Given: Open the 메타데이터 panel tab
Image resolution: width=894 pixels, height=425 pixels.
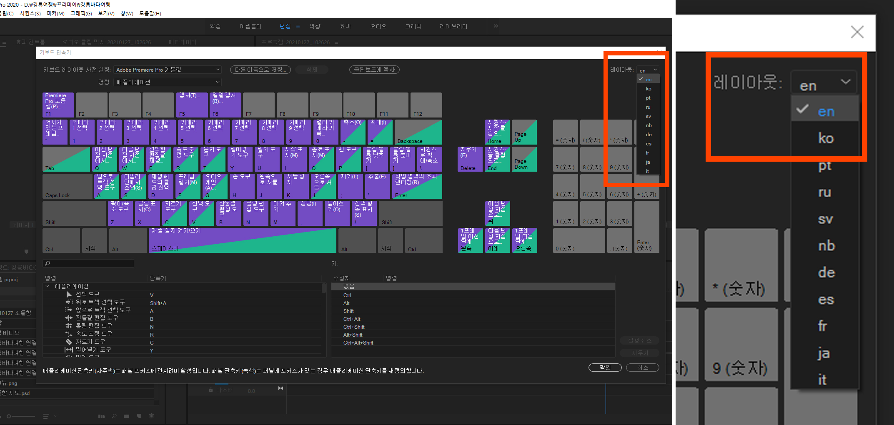Looking at the screenshot, I should tap(183, 42).
